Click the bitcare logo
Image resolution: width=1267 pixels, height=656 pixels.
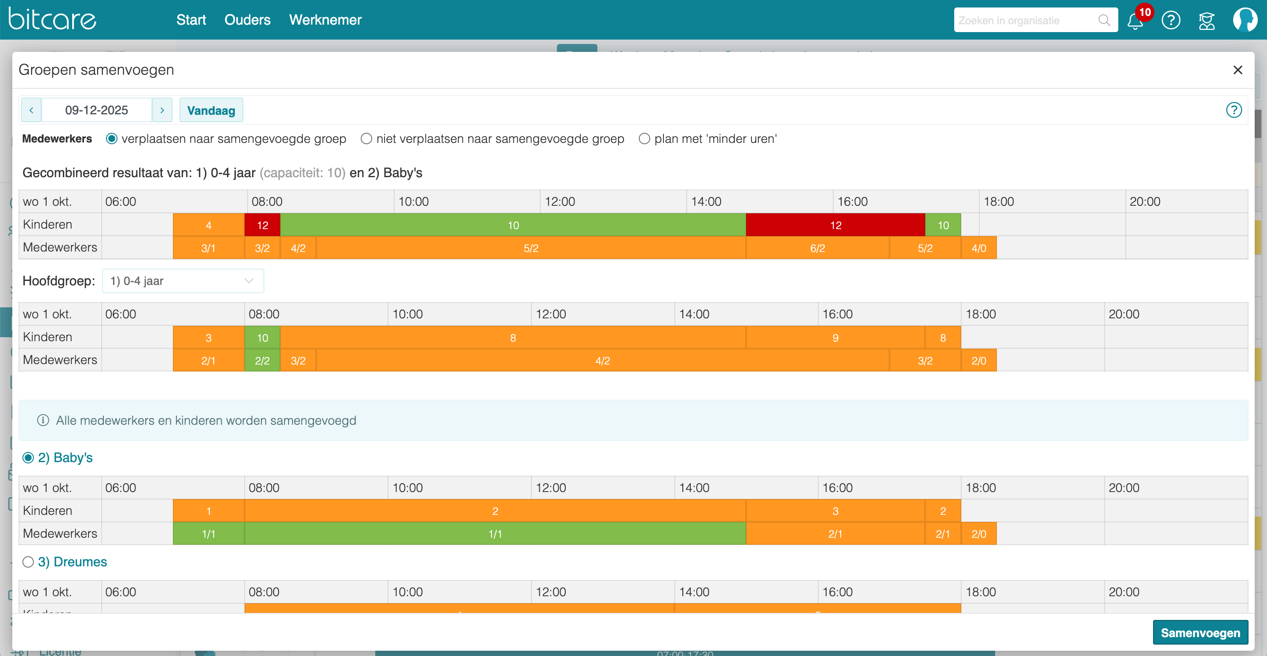point(53,20)
